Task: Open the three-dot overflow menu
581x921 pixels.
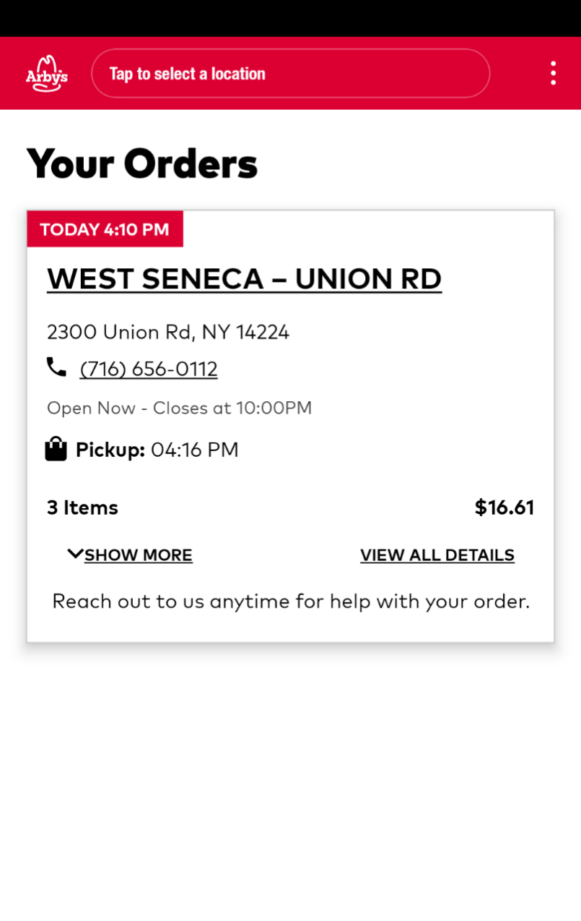Action: 553,73
